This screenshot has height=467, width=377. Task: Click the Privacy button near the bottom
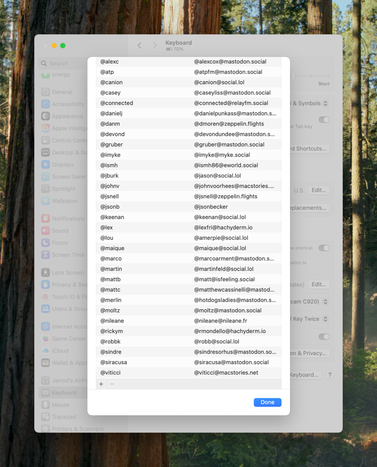[310, 353]
